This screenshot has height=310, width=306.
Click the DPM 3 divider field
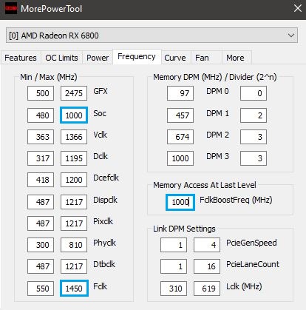[x=254, y=158]
